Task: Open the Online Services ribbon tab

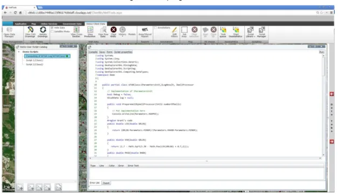Action: [49, 24]
